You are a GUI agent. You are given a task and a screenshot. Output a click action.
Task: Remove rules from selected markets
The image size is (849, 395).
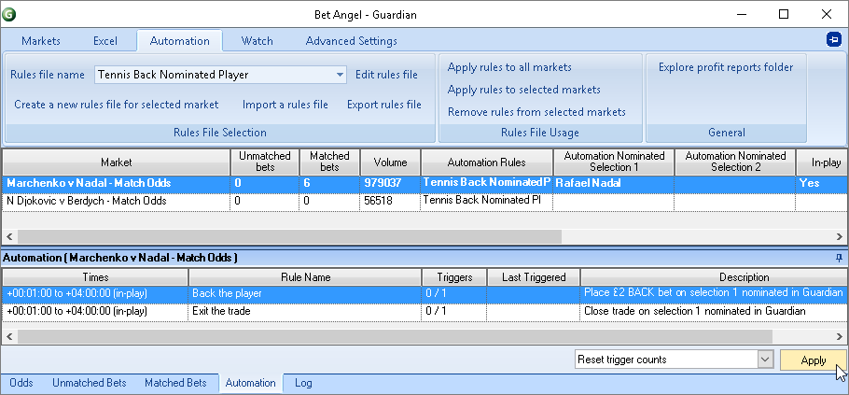click(536, 112)
